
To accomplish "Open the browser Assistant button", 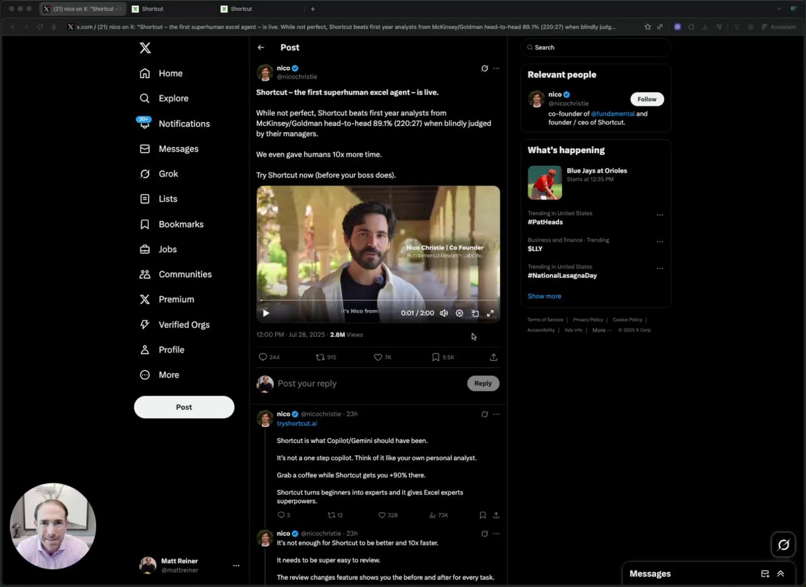I will tap(778, 27).
